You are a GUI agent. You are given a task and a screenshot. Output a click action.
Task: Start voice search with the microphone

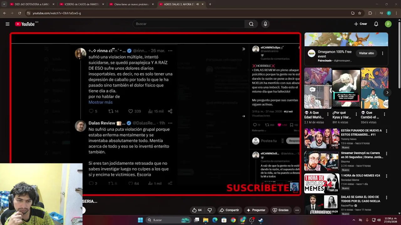(x=265, y=24)
